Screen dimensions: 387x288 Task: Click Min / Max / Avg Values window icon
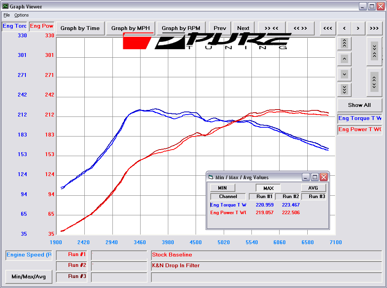[x=211, y=177]
